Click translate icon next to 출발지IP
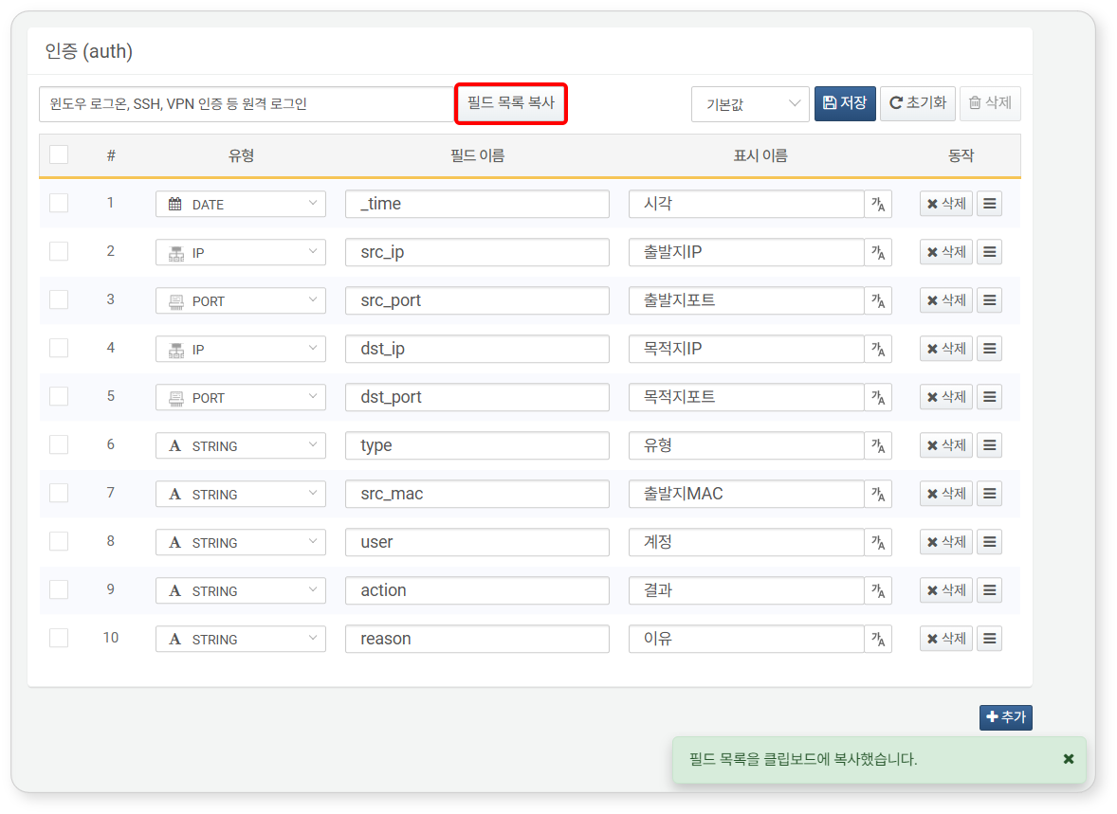 (x=878, y=253)
